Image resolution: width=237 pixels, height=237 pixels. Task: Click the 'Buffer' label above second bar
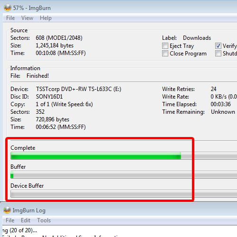pyautogui.click(x=18, y=167)
